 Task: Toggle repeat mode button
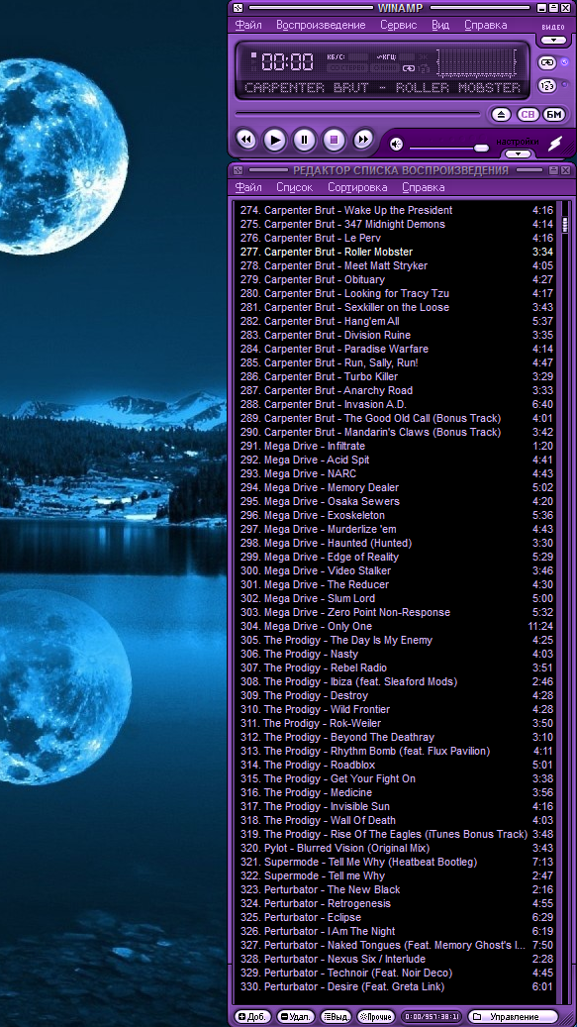[x=547, y=62]
